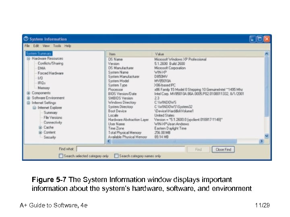Click the Find what input field
Screen dimensions: 290x217
(130, 149)
